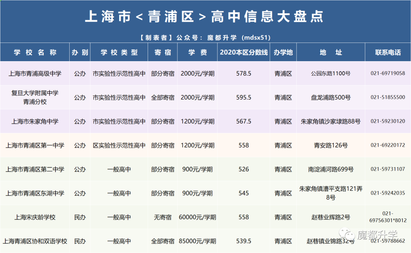411x253 pixels.
Task: Click the title 上海市<青浦区>高中信息大盘点
Action: [204, 17]
